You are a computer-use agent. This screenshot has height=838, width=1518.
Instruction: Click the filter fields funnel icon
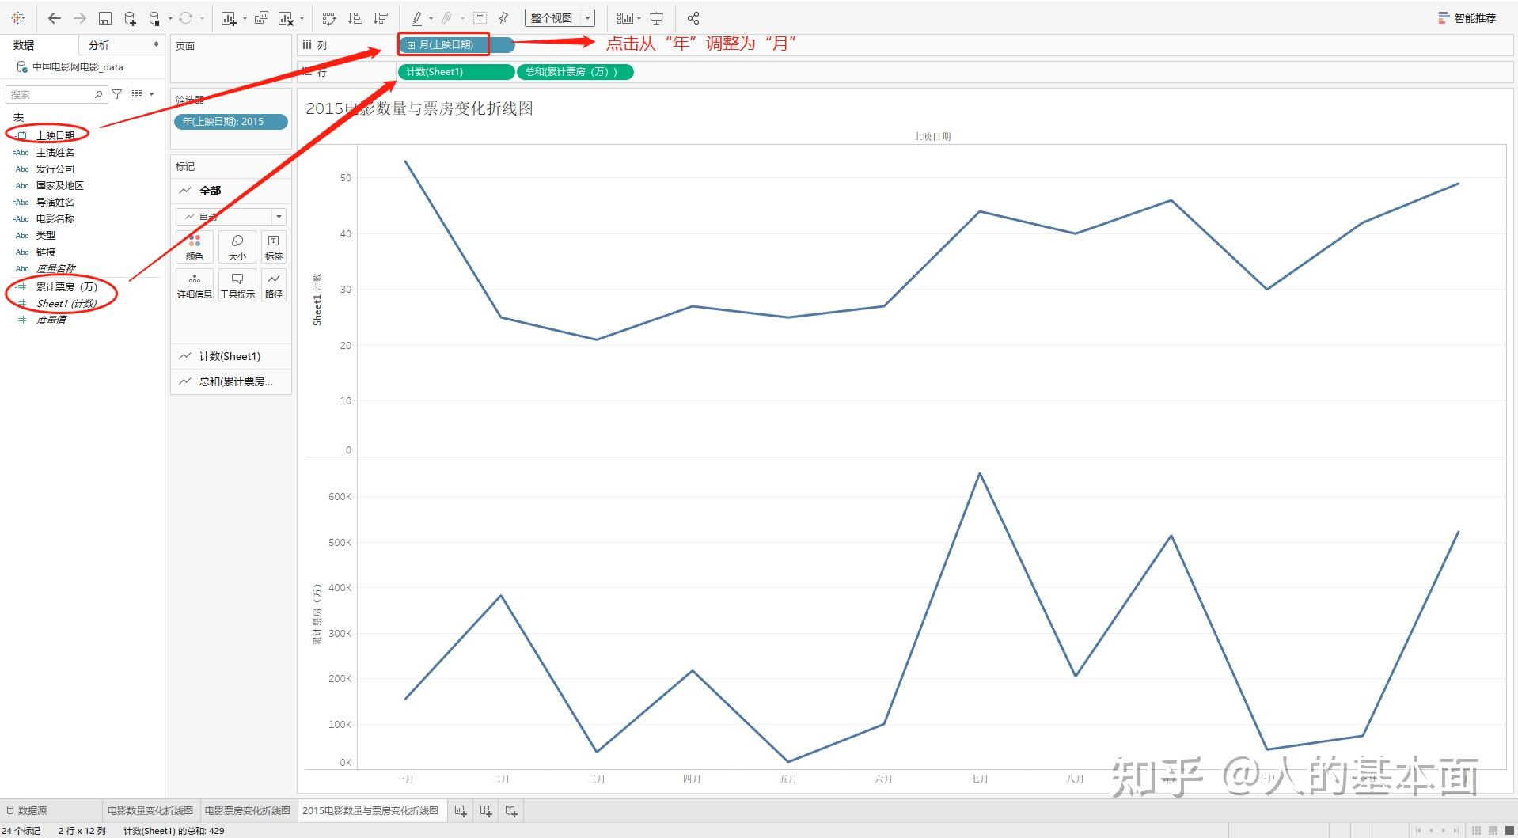tap(117, 94)
